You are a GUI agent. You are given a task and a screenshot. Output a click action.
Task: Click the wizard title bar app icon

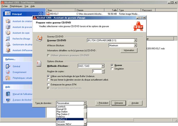coord(35,18)
